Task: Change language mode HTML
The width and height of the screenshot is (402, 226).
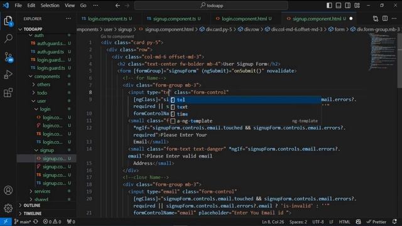Action: (344, 222)
